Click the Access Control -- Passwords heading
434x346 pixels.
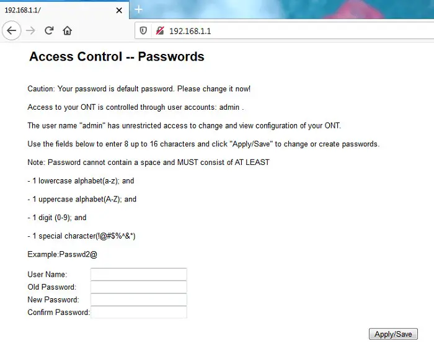coord(117,57)
